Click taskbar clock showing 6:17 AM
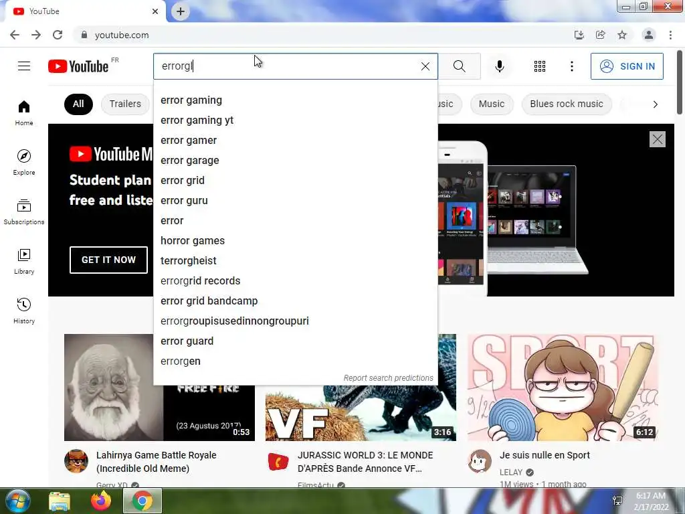 (x=651, y=501)
